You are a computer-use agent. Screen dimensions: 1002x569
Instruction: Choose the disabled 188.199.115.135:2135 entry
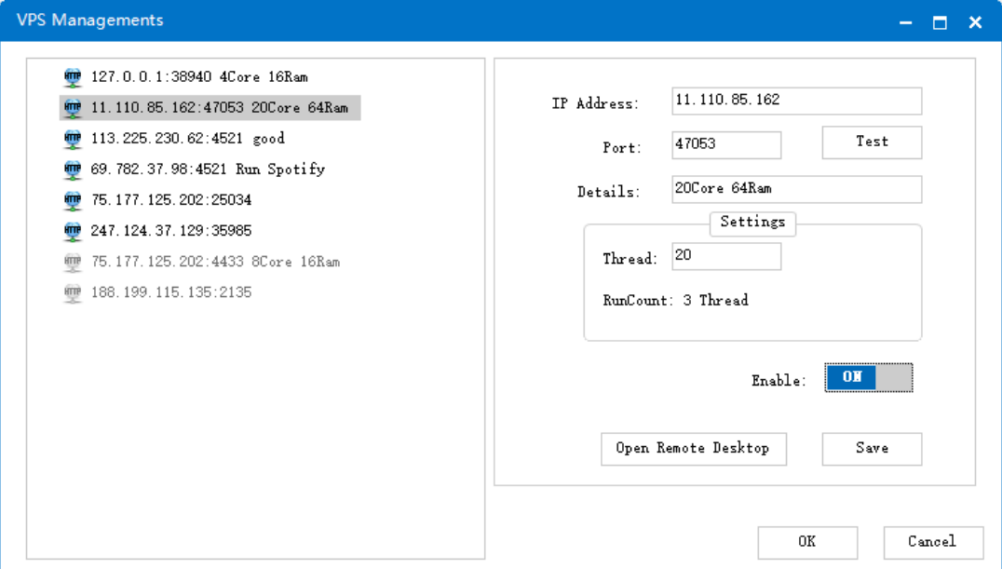(170, 292)
